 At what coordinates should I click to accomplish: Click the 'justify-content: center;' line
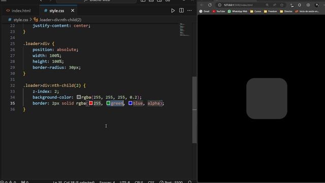61,26
